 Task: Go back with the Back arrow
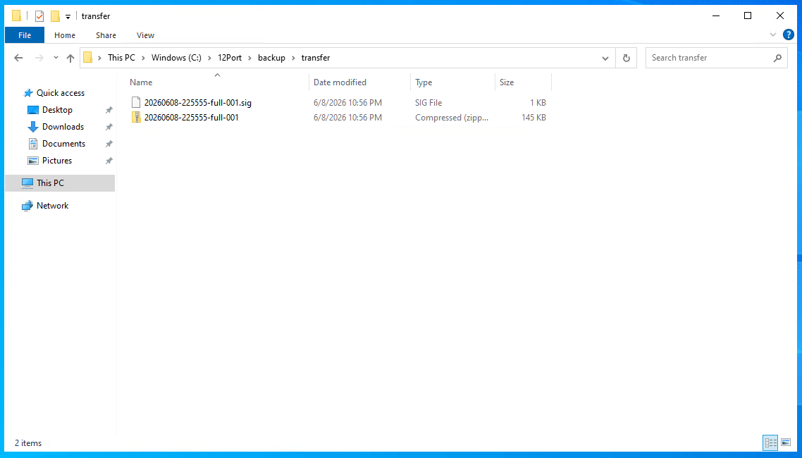point(18,58)
